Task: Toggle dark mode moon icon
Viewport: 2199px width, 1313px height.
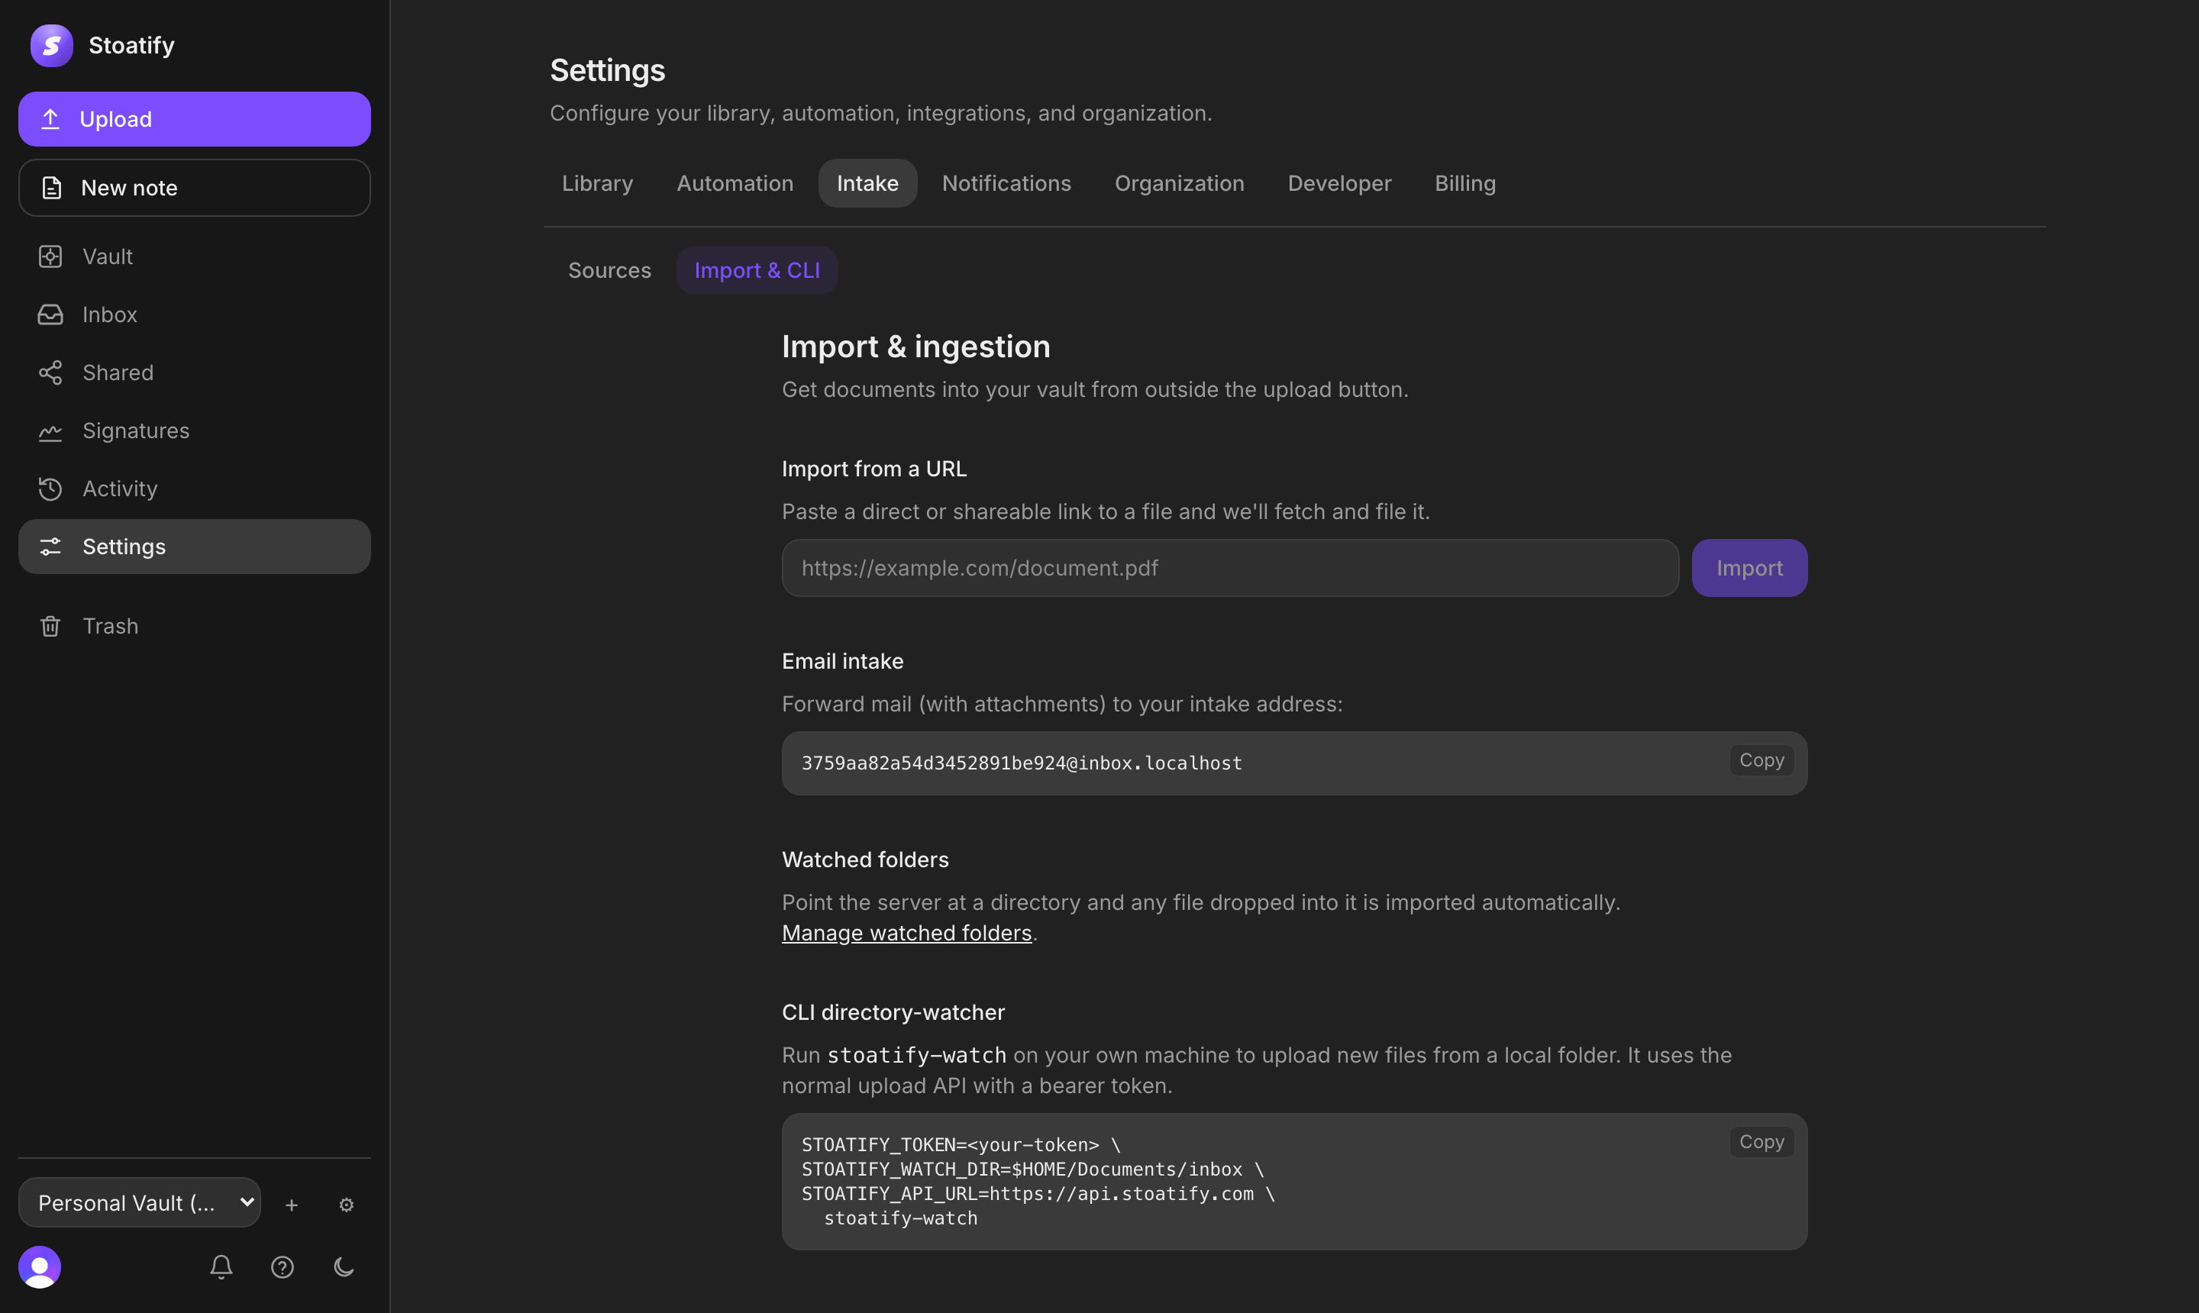Action: coord(344,1267)
